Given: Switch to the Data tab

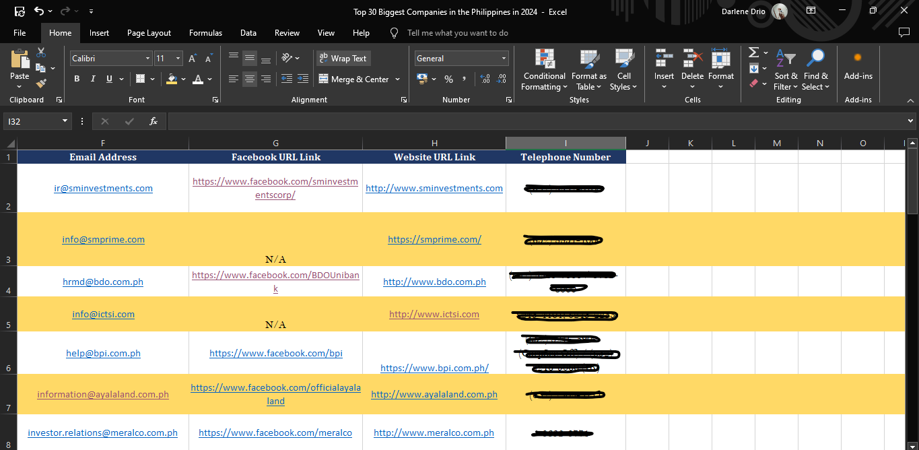Looking at the screenshot, I should coord(248,32).
